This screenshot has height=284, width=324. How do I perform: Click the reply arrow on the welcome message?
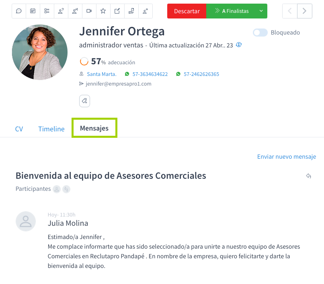(308, 176)
